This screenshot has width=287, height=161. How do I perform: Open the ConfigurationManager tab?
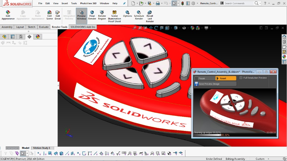(x=21, y=36)
